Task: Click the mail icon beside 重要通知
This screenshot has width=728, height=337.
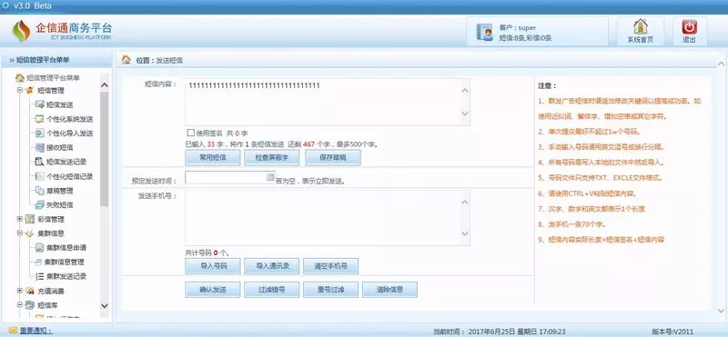Action: (x=13, y=331)
